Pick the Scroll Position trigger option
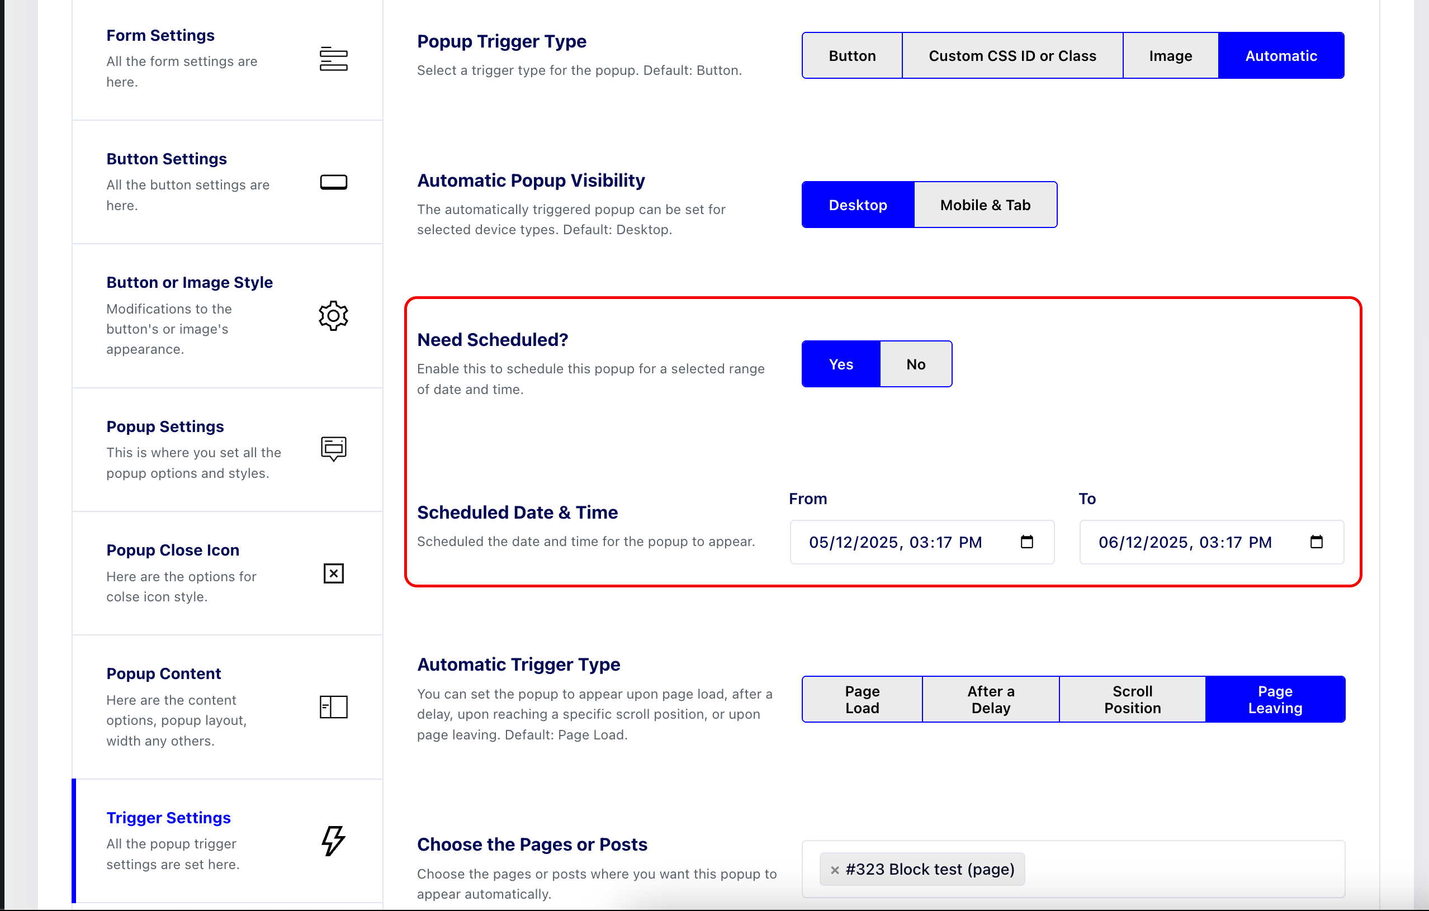 pos(1132,699)
